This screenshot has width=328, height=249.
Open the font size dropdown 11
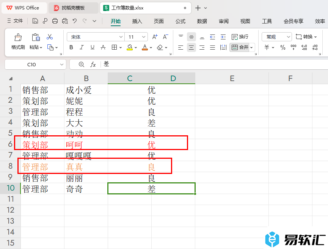[x=143, y=37]
